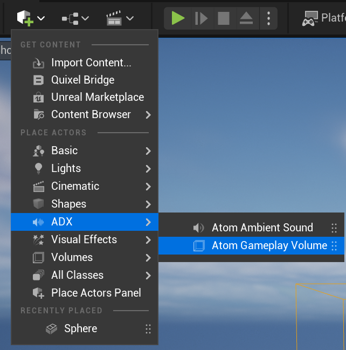346x350 pixels.
Task: Expand the Cinematic submenu chevron
Action: click(148, 187)
